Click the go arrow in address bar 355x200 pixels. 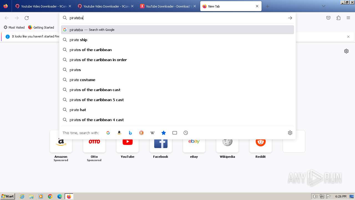(290, 18)
